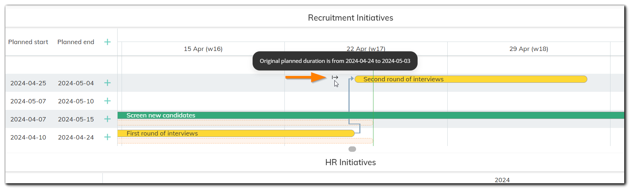Click the HR Initiatives chart title
This screenshot has height=193, width=634.
(x=350, y=162)
